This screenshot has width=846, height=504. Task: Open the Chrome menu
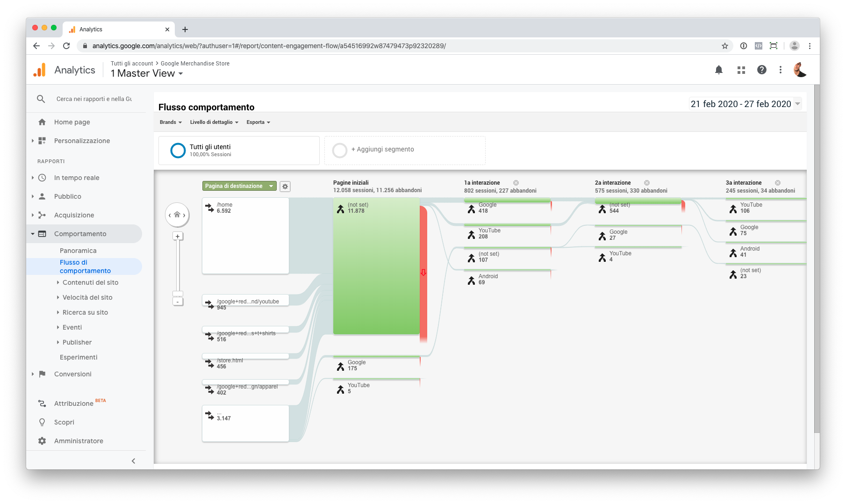[x=810, y=46]
